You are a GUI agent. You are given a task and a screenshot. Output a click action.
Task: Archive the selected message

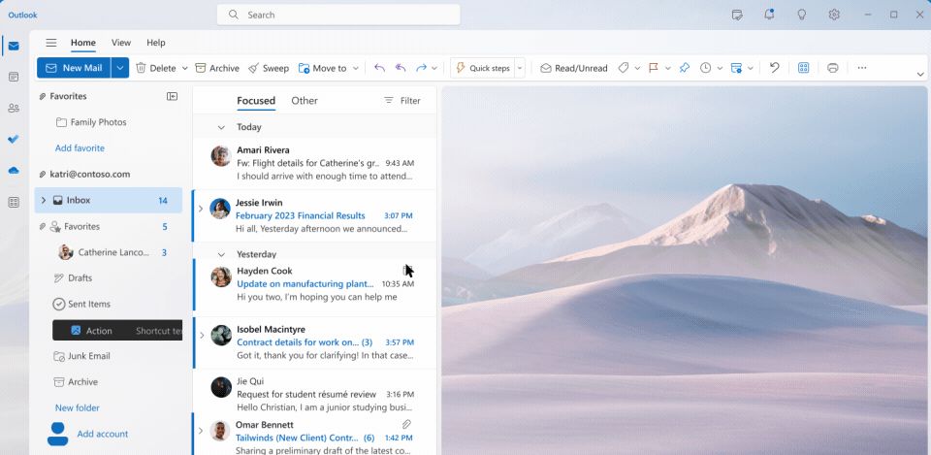tap(217, 68)
